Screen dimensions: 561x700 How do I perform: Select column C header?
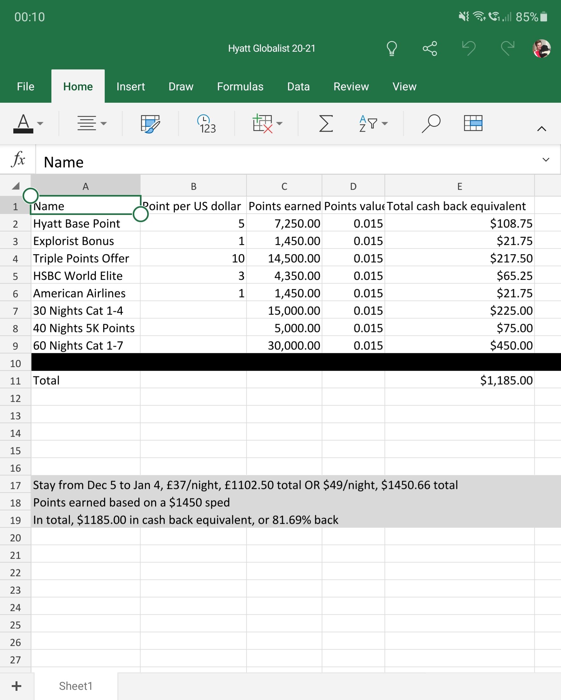284,186
